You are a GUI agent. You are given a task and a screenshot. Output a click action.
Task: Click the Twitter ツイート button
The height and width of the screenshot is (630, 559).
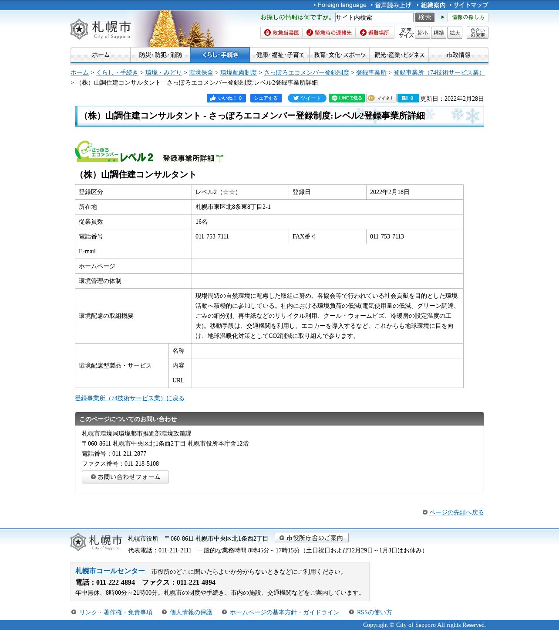(x=307, y=98)
